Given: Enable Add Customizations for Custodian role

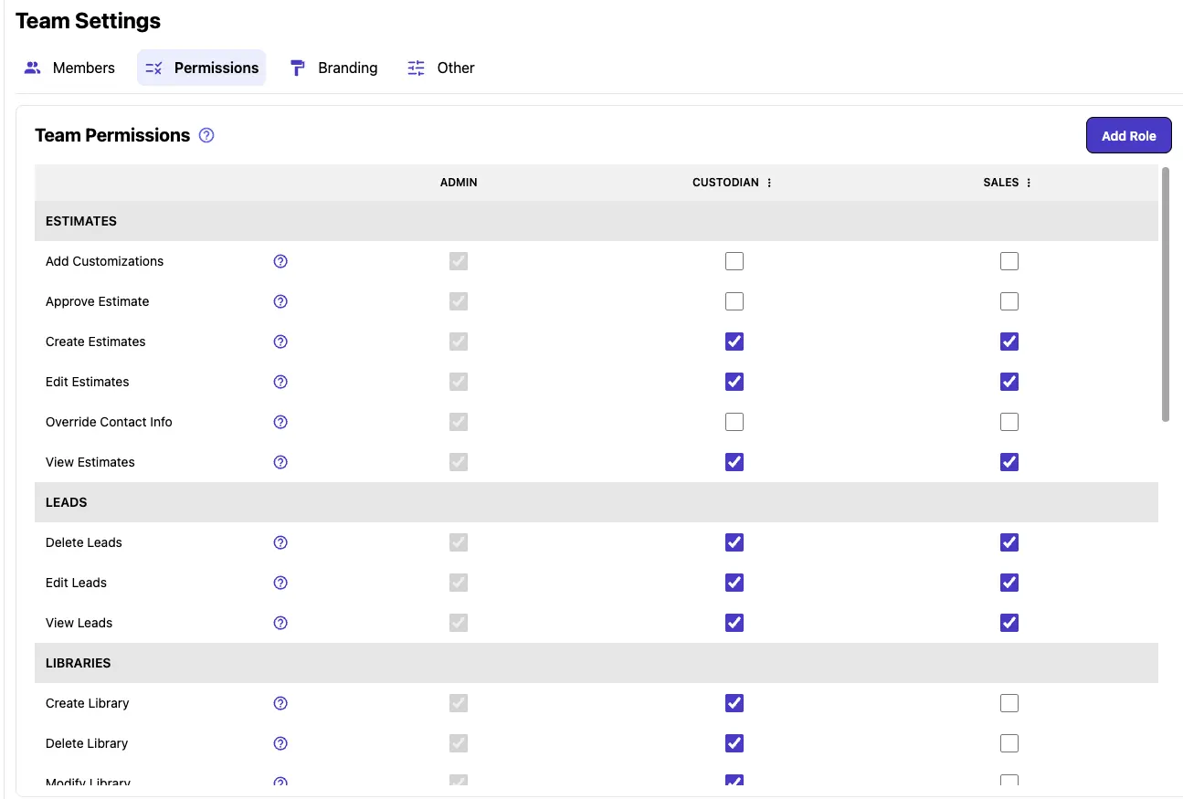Looking at the screenshot, I should click(x=734, y=261).
